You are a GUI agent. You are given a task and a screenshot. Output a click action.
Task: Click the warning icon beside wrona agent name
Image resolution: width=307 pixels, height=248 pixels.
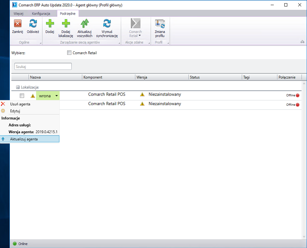tap(33, 96)
